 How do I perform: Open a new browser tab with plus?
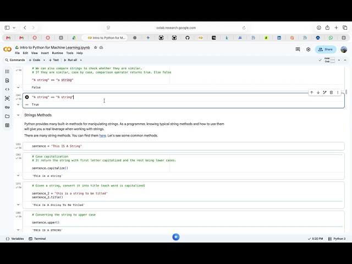click(x=336, y=28)
